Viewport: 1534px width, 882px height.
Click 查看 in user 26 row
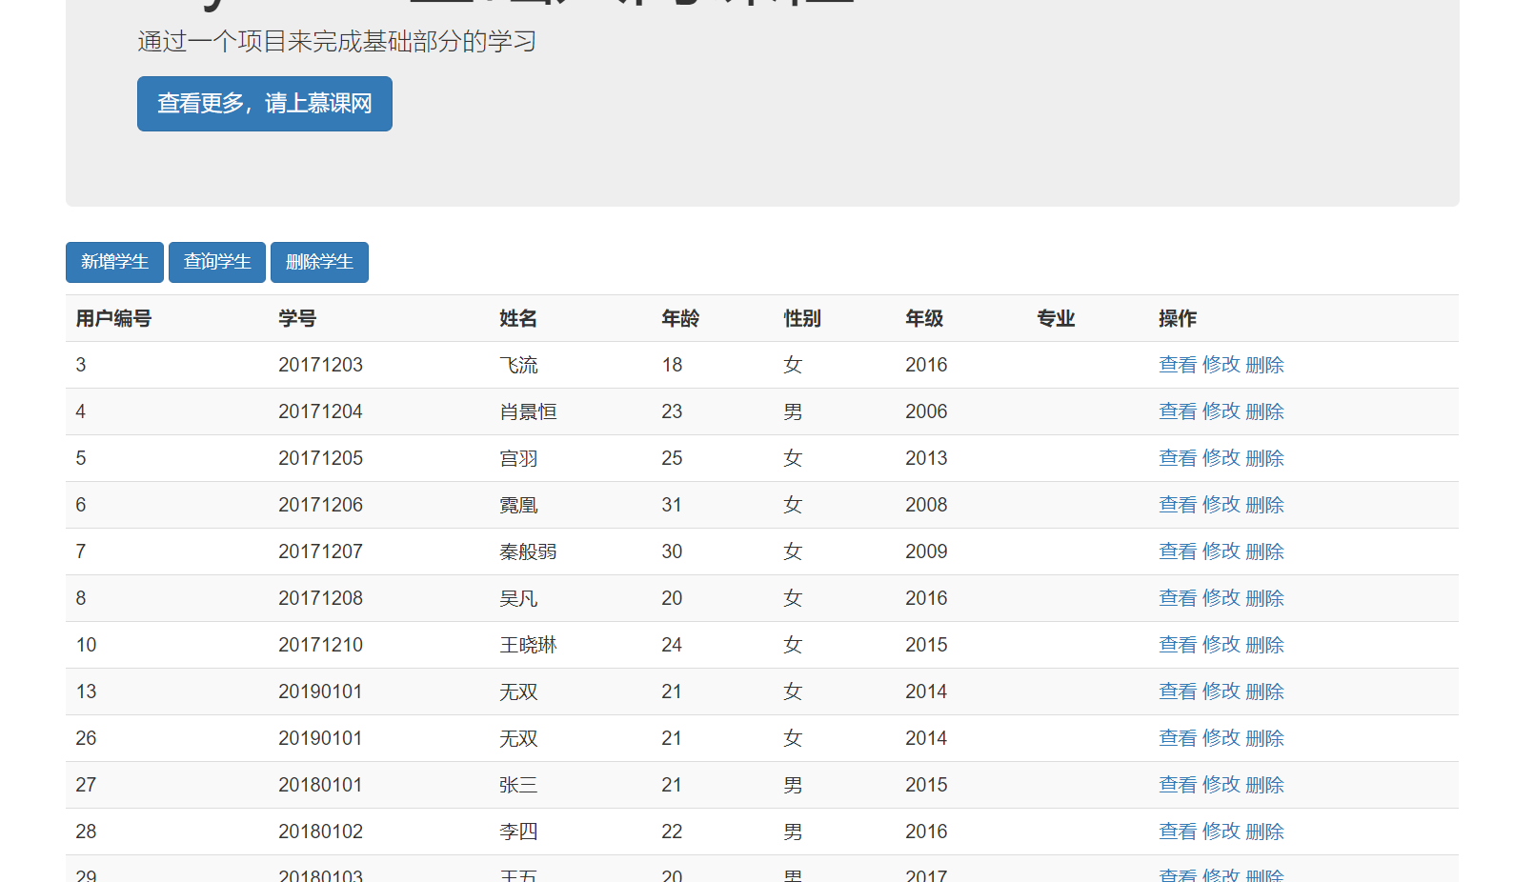pos(1178,738)
